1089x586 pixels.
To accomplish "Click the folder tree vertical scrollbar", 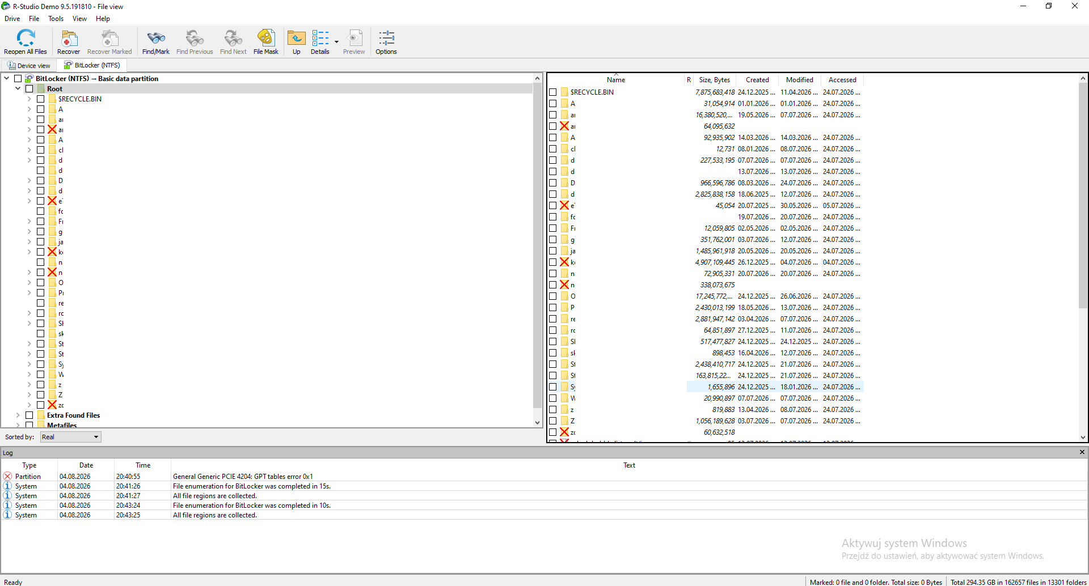I will 537,245.
